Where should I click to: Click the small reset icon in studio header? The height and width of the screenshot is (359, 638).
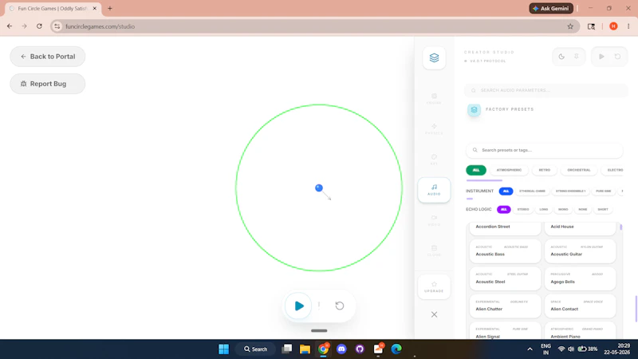[x=617, y=57]
